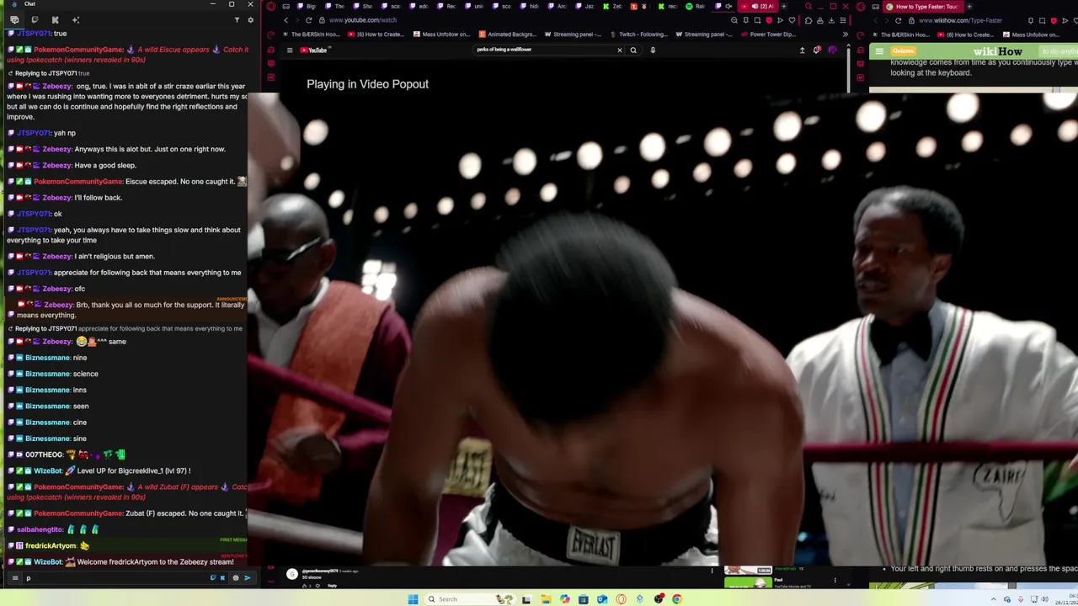Click the wikiHow Quizzes button

pyautogui.click(x=904, y=51)
